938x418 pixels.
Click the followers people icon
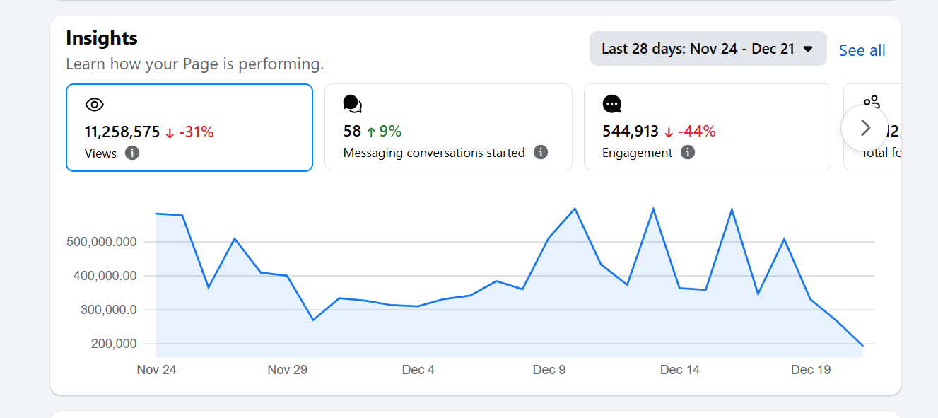click(872, 103)
